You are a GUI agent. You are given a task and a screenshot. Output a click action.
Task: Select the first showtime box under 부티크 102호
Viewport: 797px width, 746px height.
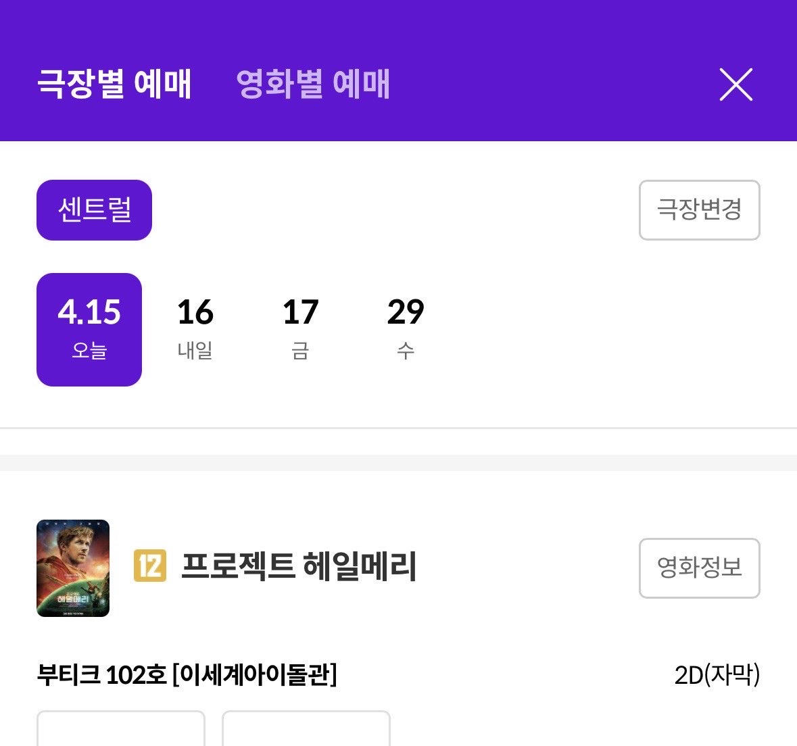(121, 728)
